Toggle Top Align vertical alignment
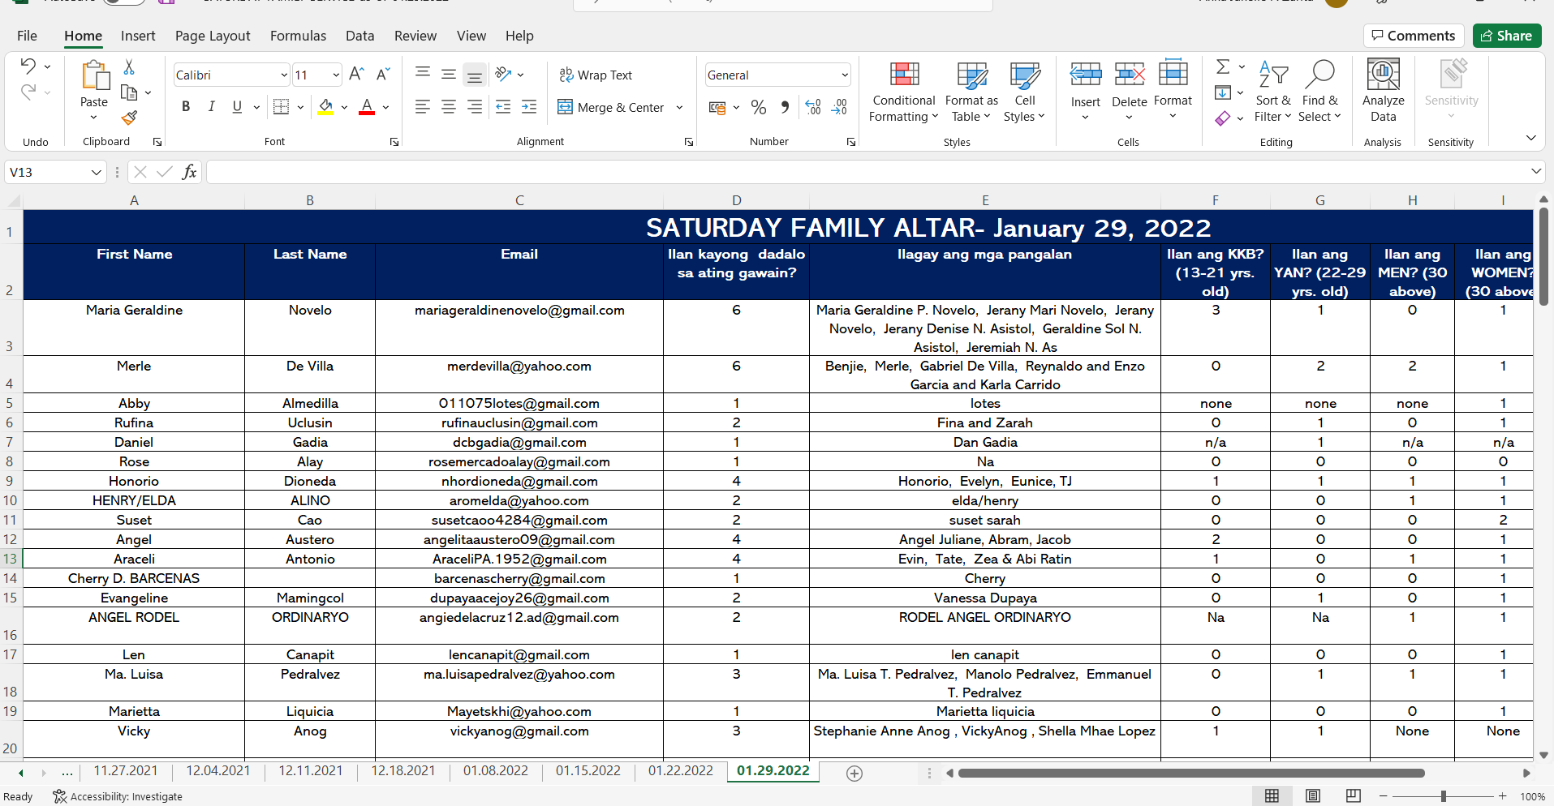Screen dimensions: 1554x806 click(422, 75)
